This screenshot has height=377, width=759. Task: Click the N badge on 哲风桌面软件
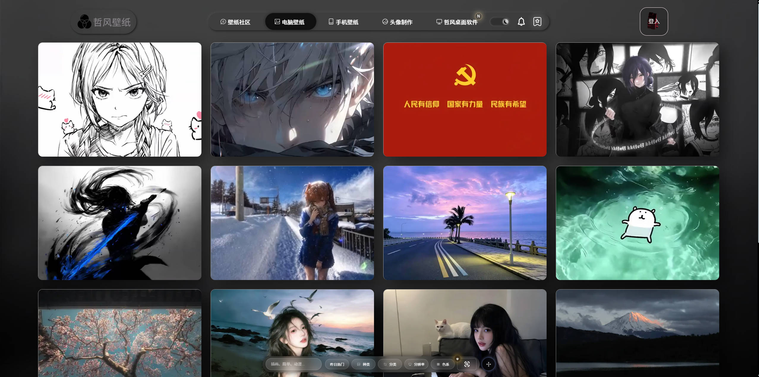478,16
